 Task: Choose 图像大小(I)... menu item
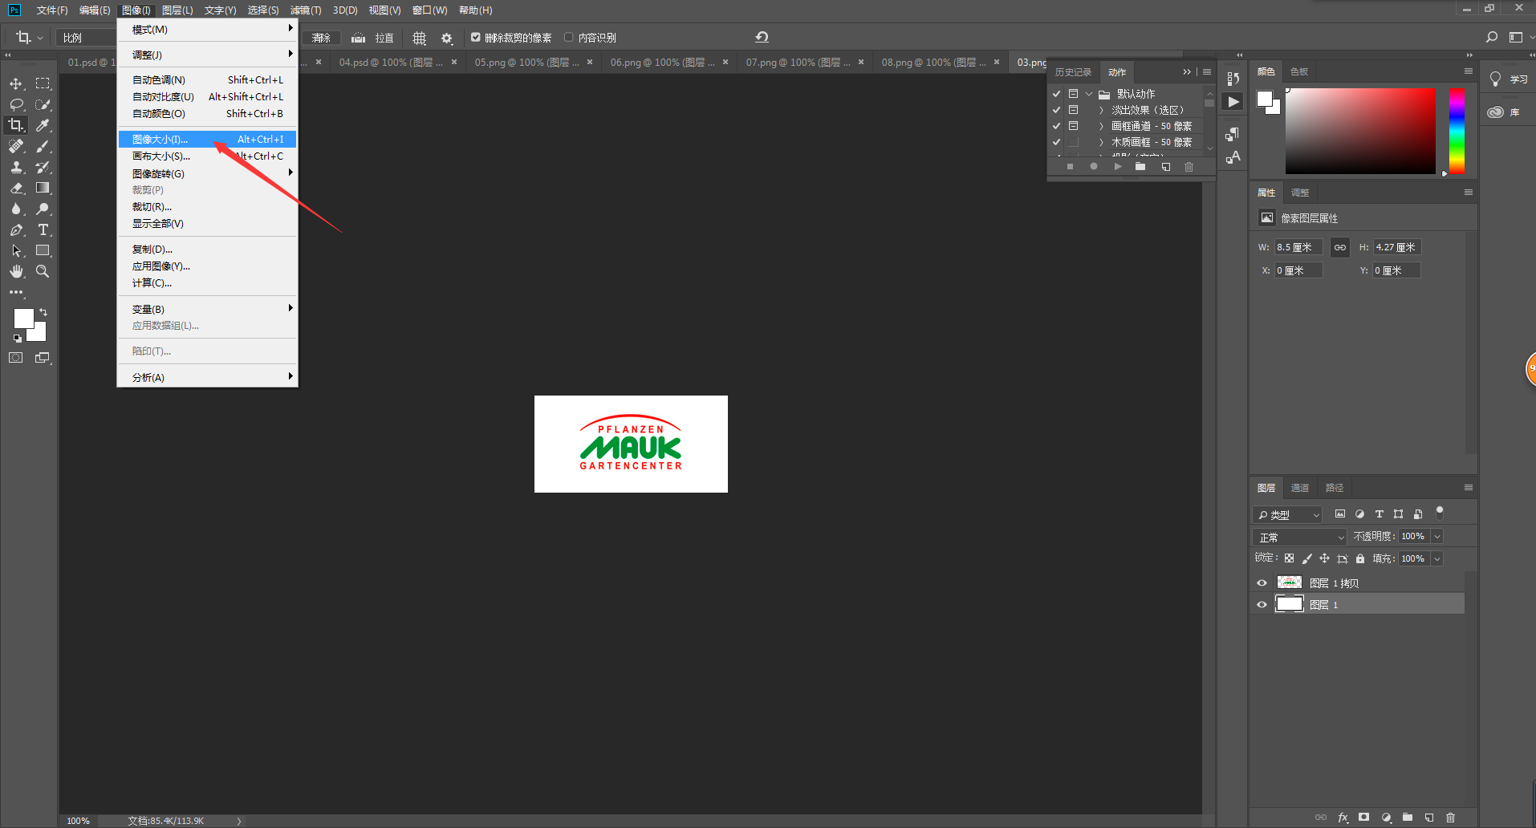(x=208, y=139)
